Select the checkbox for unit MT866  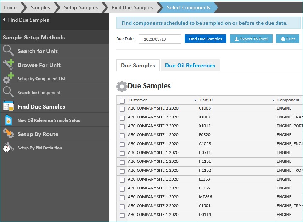click(122, 198)
